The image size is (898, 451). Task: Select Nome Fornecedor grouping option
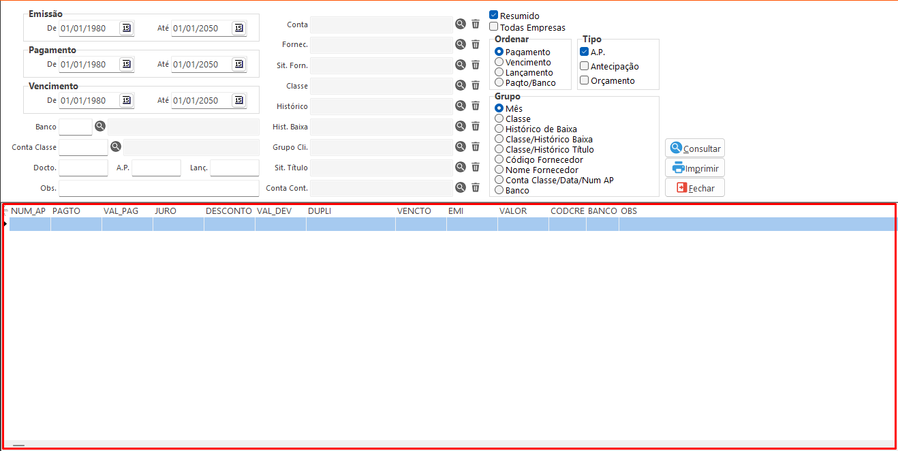[x=499, y=170]
